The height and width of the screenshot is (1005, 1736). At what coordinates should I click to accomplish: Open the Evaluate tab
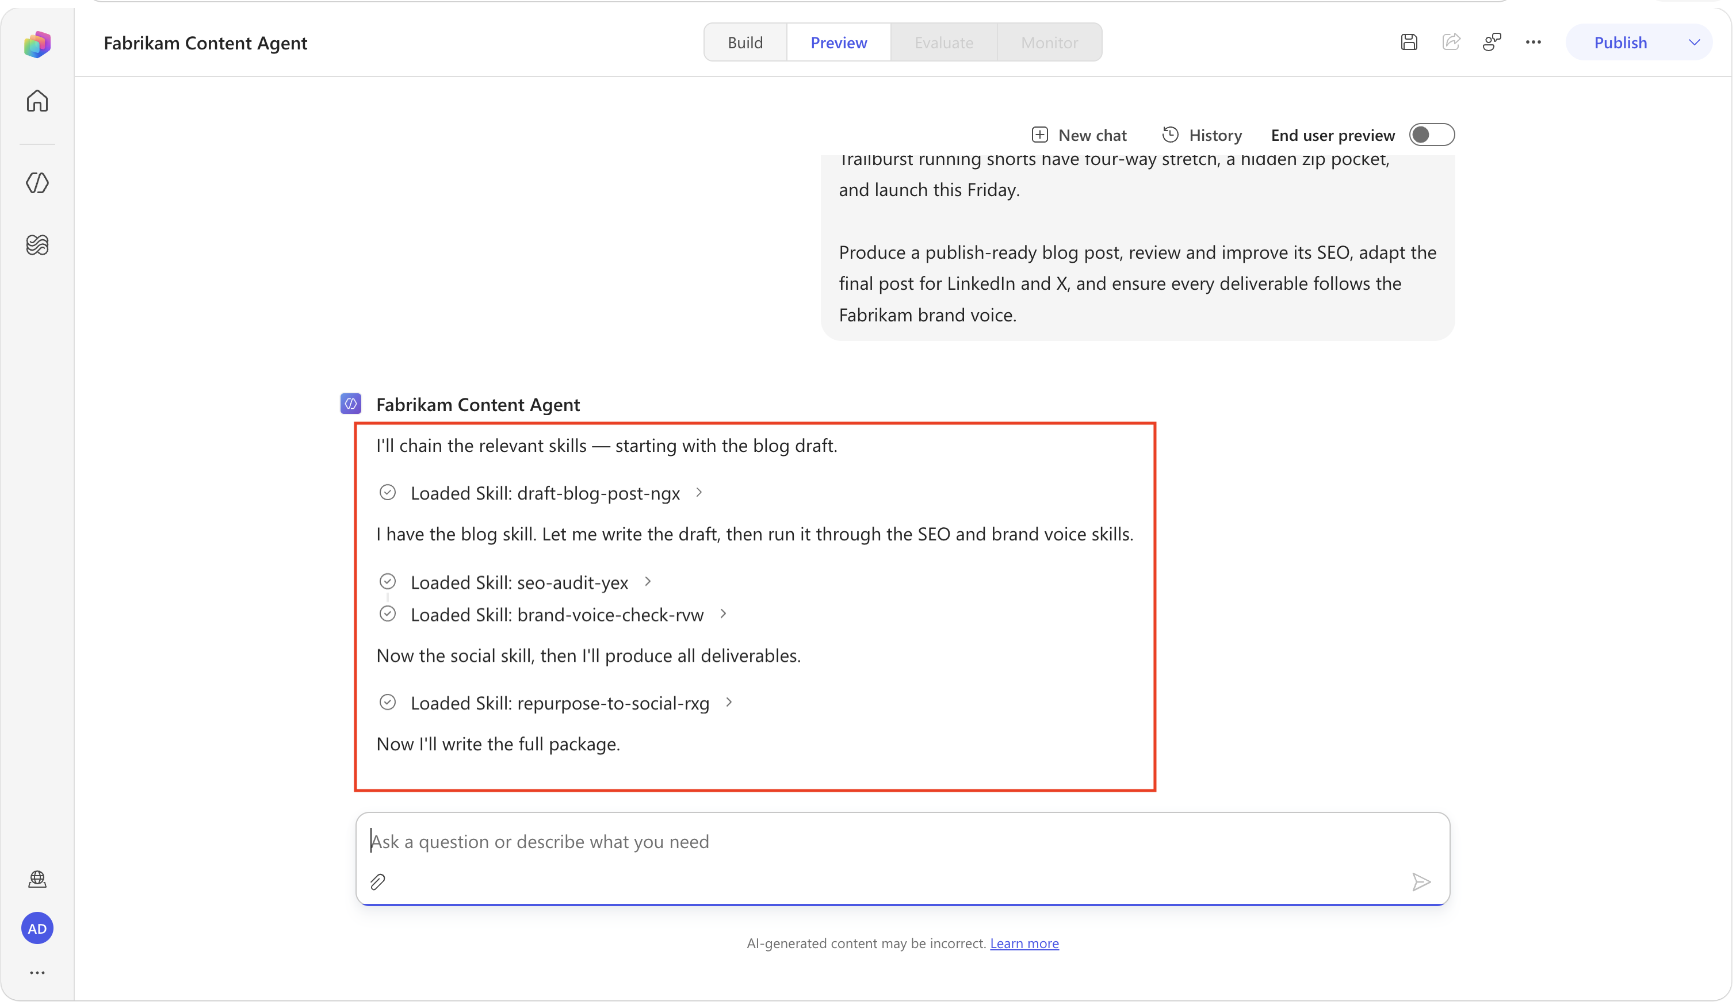click(945, 43)
